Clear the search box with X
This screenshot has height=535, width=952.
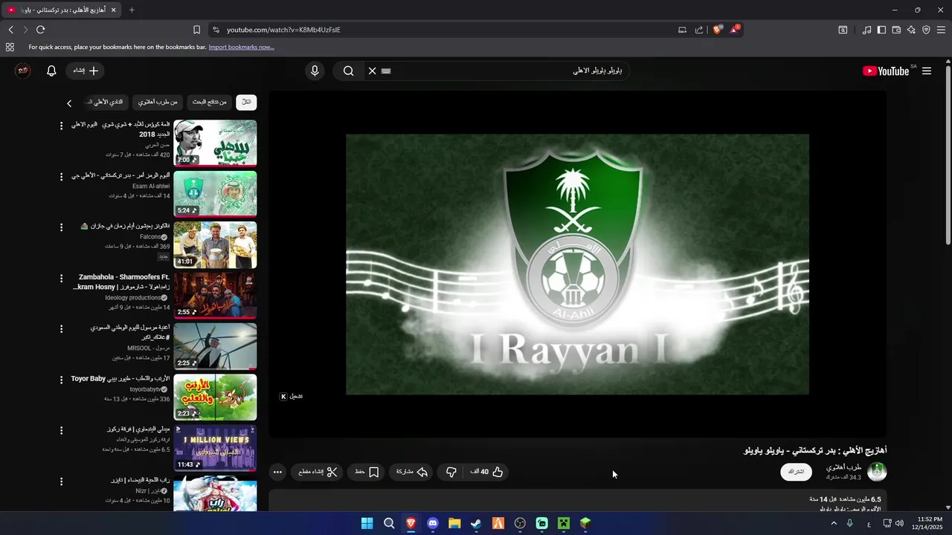[372, 71]
